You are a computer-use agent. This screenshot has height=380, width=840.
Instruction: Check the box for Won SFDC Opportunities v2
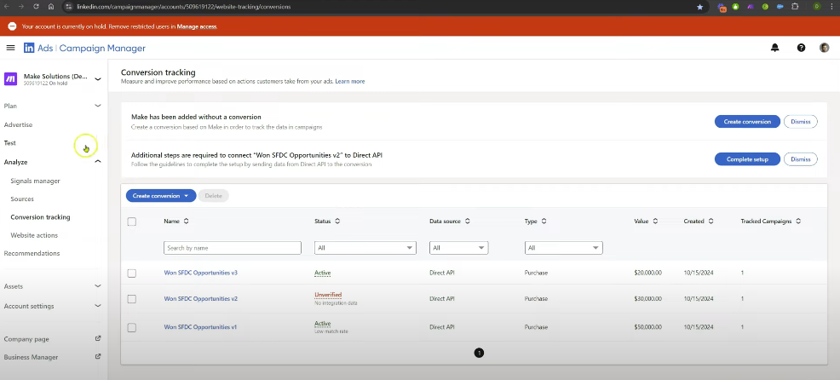(x=132, y=298)
